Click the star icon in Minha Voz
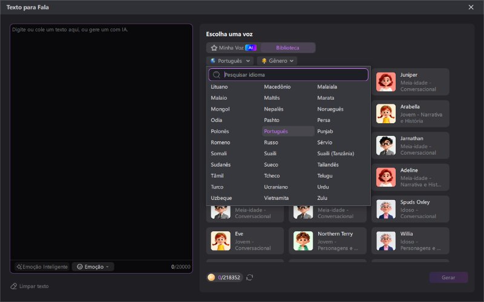The width and height of the screenshot is (484, 302). [x=214, y=48]
